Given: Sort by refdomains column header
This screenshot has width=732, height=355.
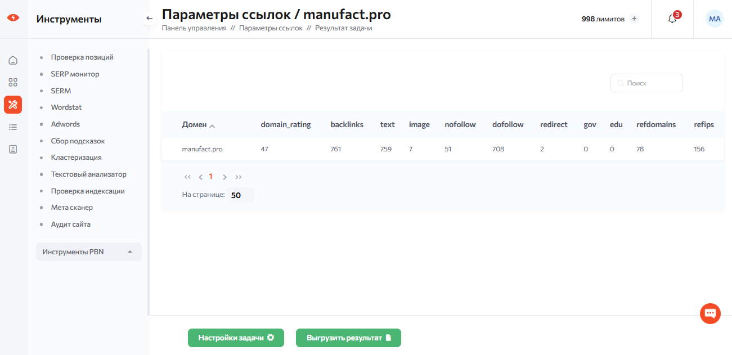Looking at the screenshot, I should point(656,124).
